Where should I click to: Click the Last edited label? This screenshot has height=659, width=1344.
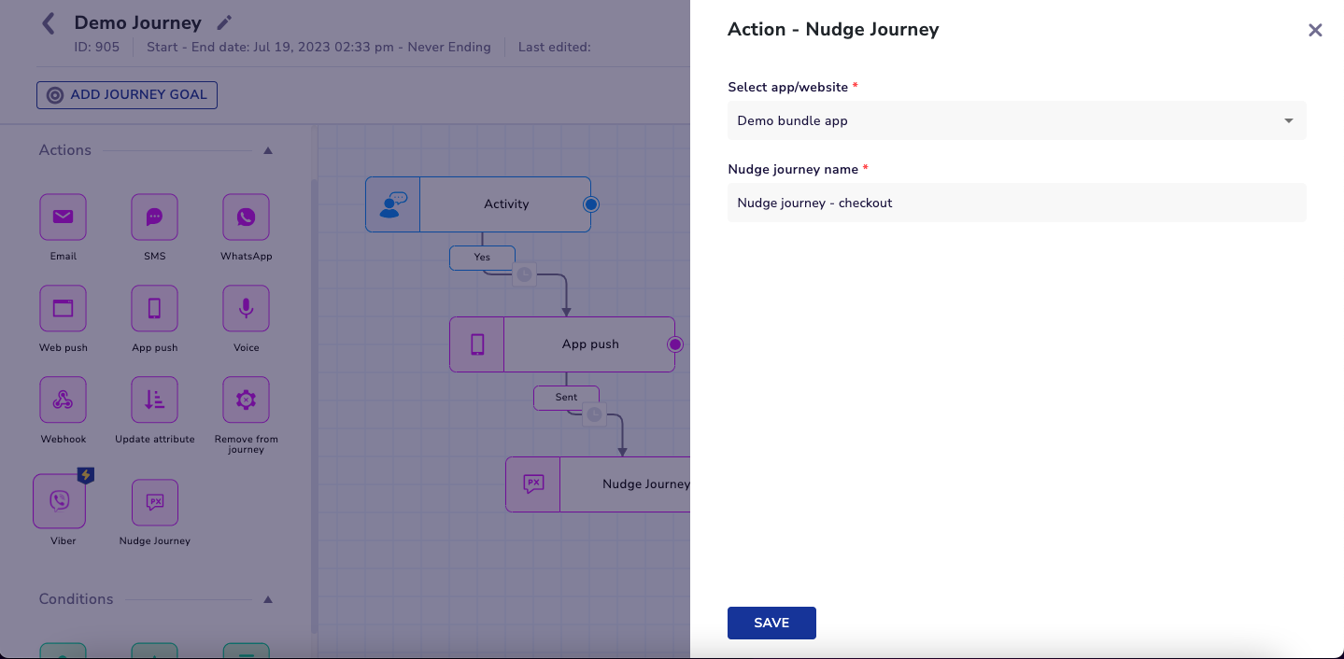point(555,47)
